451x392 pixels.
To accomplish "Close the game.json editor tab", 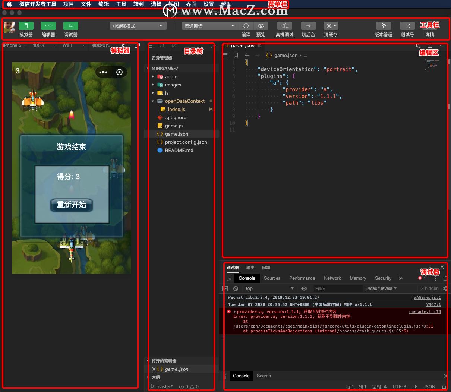I will tap(259, 46).
